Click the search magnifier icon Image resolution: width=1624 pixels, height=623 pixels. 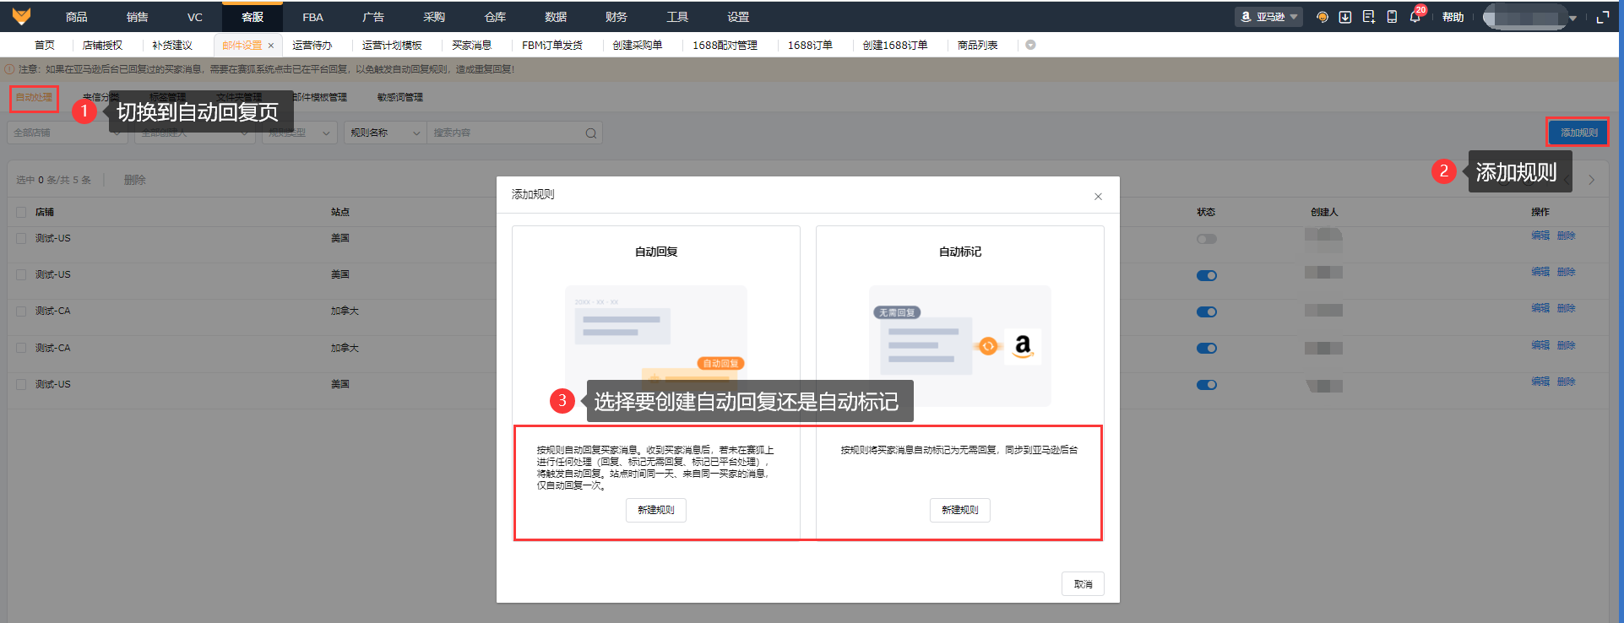pyautogui.click(x=590, y=133)
